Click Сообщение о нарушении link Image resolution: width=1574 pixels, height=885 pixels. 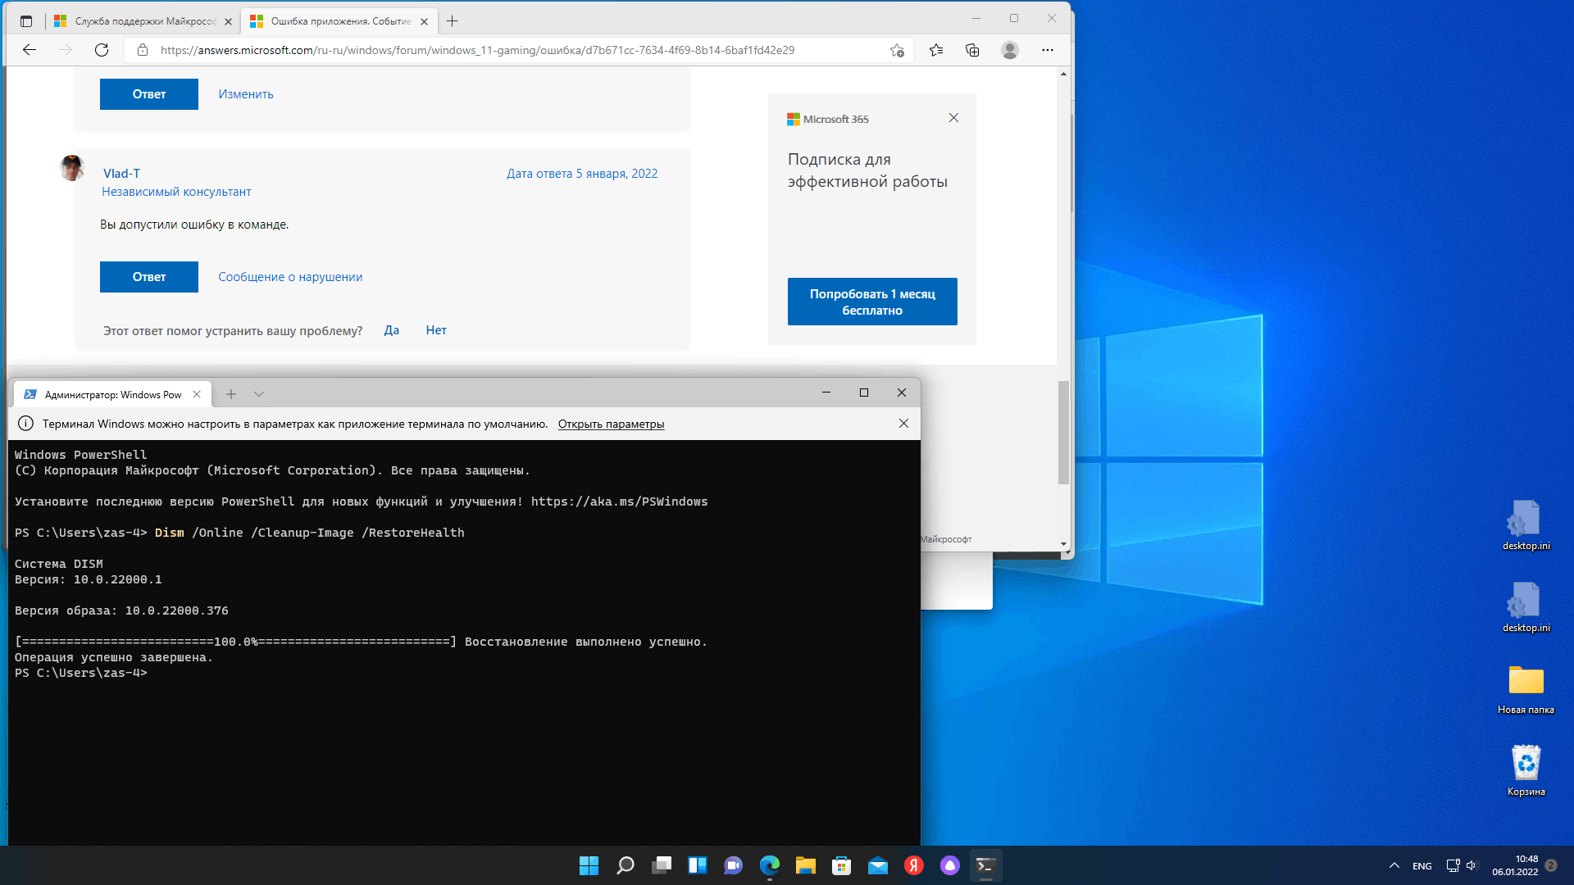pyautogui.click(x=290, y=277)
